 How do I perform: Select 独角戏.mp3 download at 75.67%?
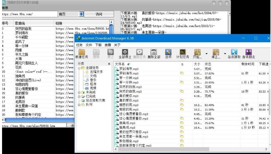coord(192,123)
